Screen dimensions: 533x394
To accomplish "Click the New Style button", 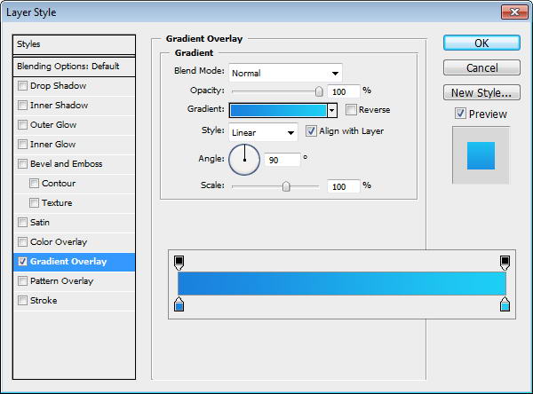I will pos(481,92).
